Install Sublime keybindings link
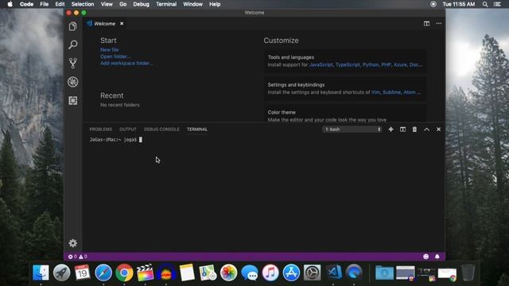 pos(391,92)
